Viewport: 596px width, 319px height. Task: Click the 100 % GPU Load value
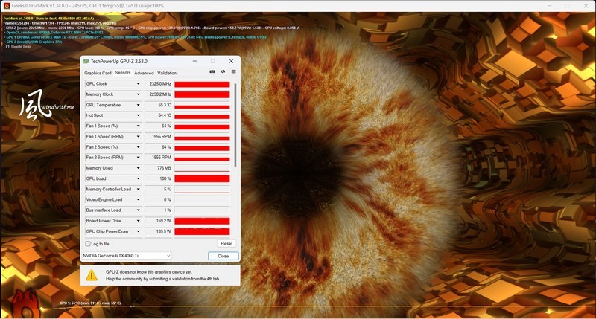click(158, 178)
